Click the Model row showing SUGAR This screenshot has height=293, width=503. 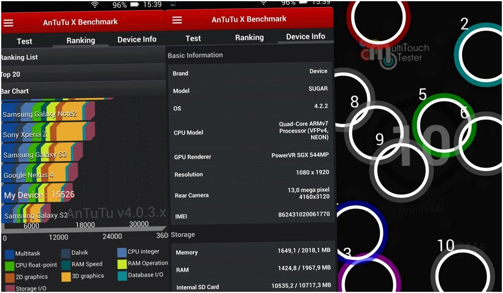pyautogui.click(x=251, y=90)
